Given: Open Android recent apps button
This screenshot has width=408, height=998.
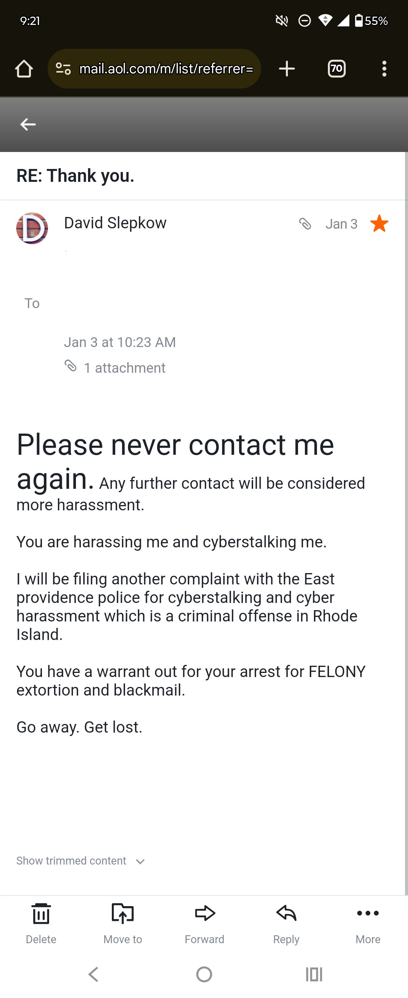Looking at the screenshot, I should (314, 974).
